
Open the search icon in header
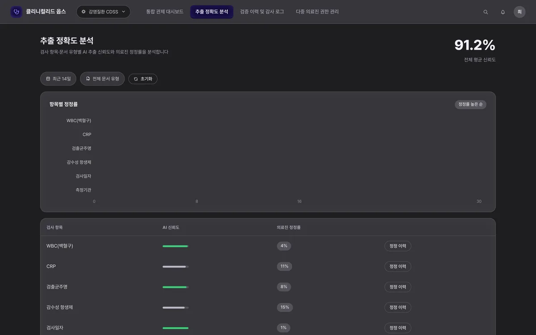point(486,12)
